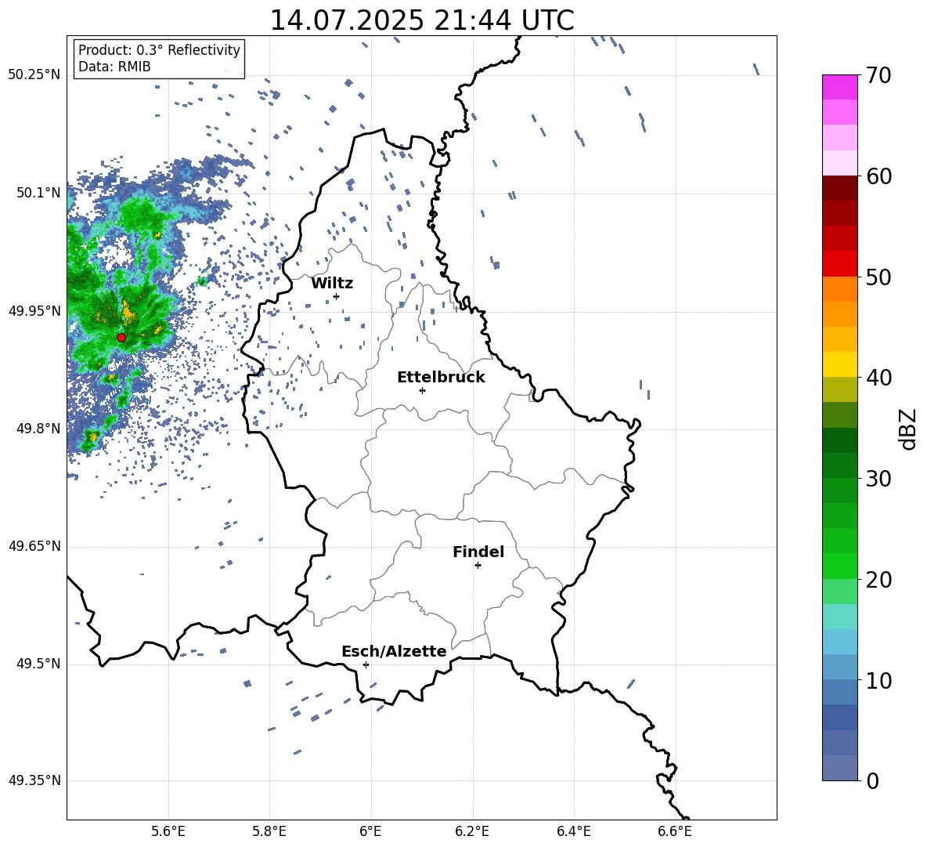
Task: Click the "50.25°N" latitude label
Action: pyautogui.click(x=34, y=75)
